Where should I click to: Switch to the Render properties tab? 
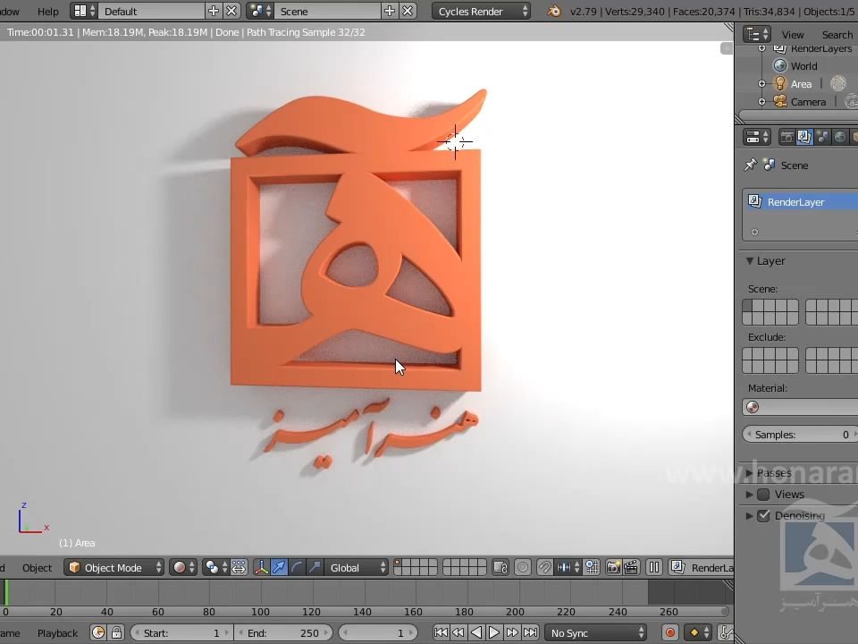[786, 137]
